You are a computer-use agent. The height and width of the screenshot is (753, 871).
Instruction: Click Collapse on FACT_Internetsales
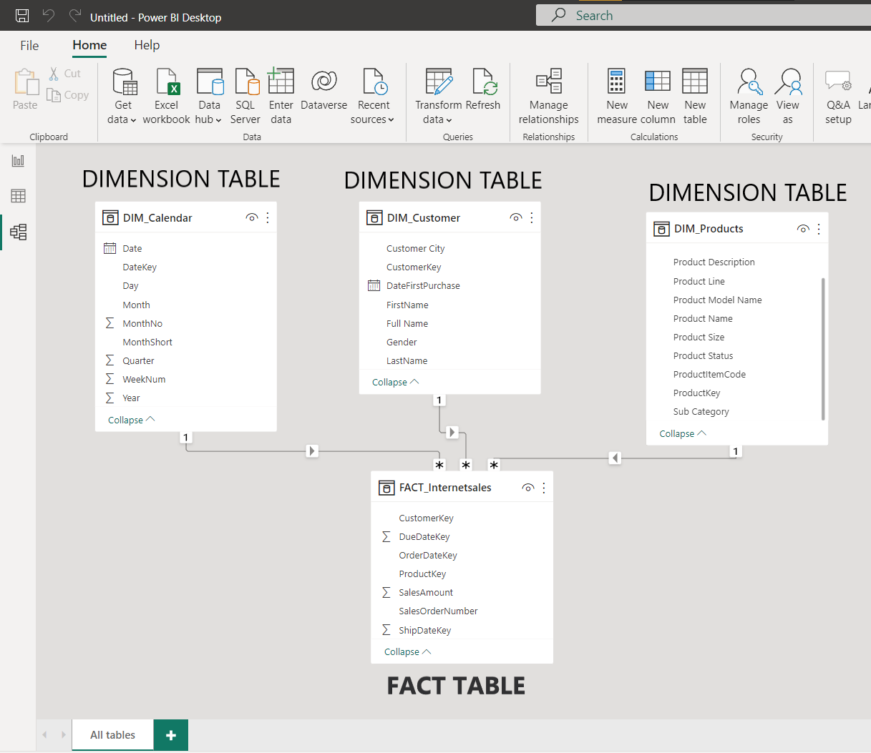click(402, 651)
